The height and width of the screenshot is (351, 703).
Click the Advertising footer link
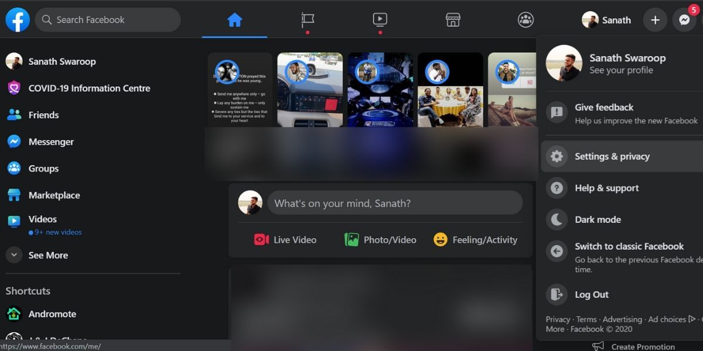point(622,319)
